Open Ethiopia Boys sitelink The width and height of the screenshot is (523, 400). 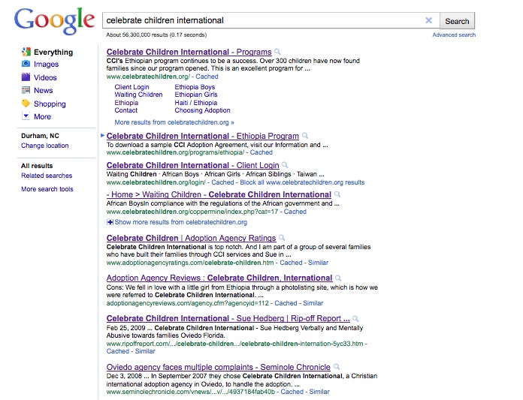[x=195, y=87]
